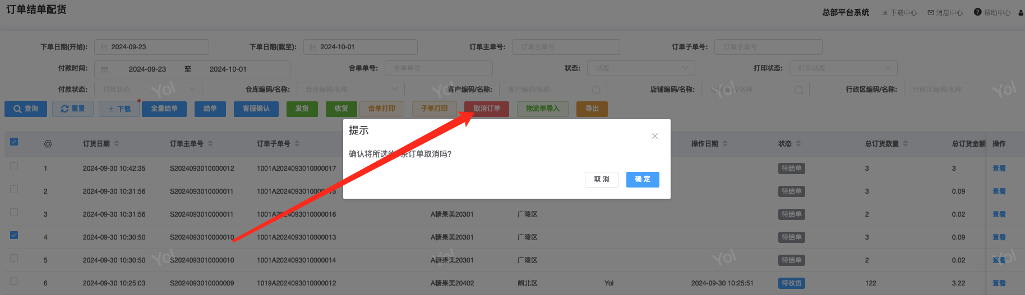Click 查看 link in row 3

(x=999, y=214)
